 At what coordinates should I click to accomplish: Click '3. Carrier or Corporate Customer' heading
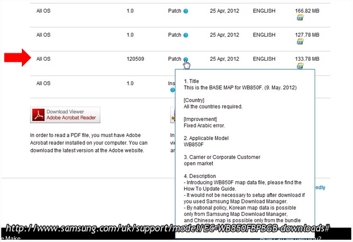[x=222, y=157]
